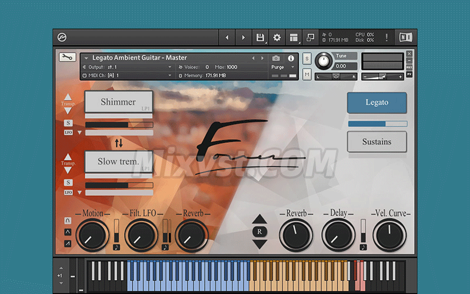Toggle LFO for the Shimmer layer
Viewport: 470px width, 294px height.
(68, 132)
